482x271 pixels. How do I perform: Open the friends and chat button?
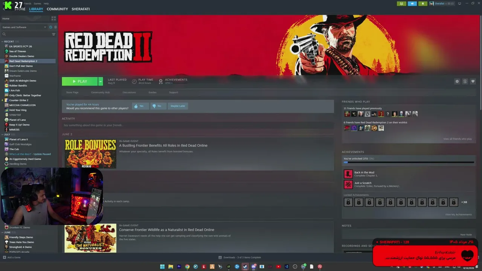point(401,4)
